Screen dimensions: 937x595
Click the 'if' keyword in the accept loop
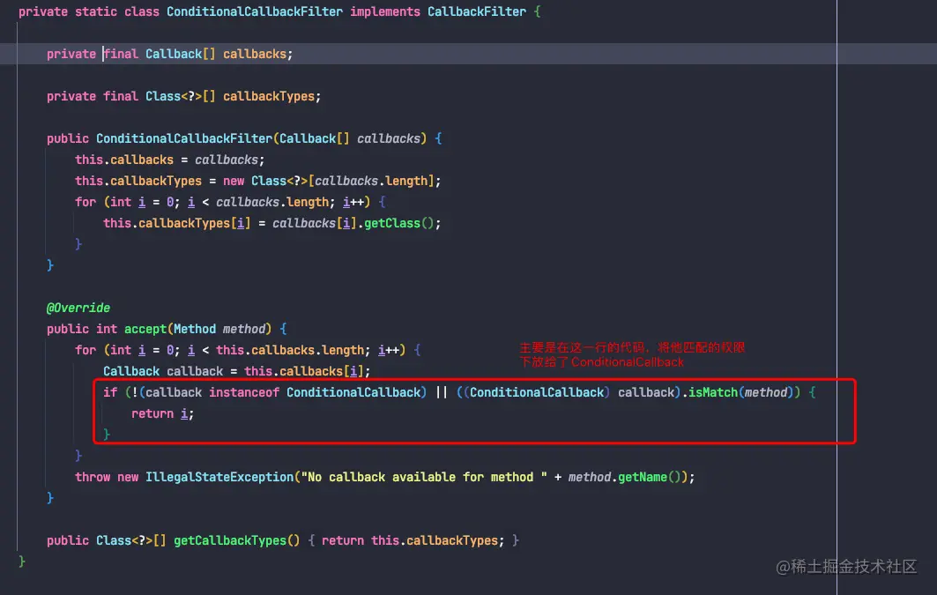110,392
